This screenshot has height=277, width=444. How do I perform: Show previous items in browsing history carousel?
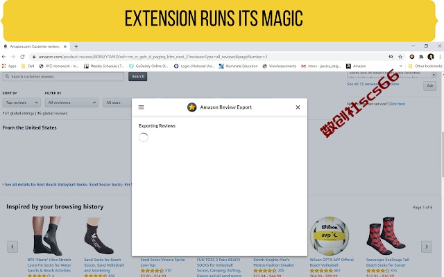[x=12, y=247]
